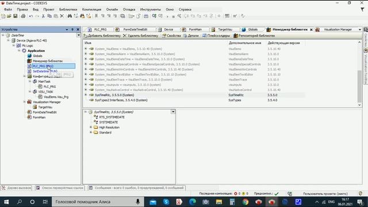
Task: Open the Сообщения panel tab at the bottom
Action: pos(137,188)
